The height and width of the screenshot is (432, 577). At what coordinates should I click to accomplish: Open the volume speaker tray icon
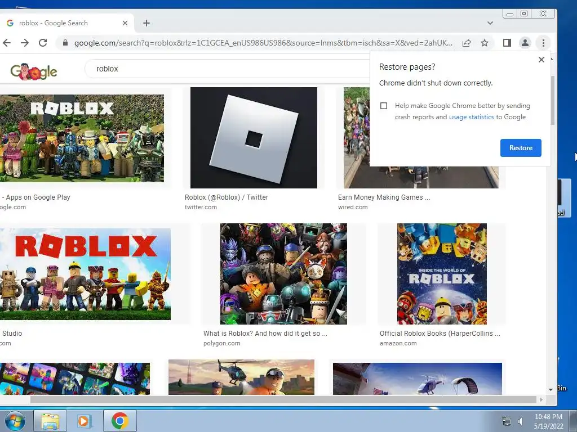pyautogui.click(x=520, y=421)
